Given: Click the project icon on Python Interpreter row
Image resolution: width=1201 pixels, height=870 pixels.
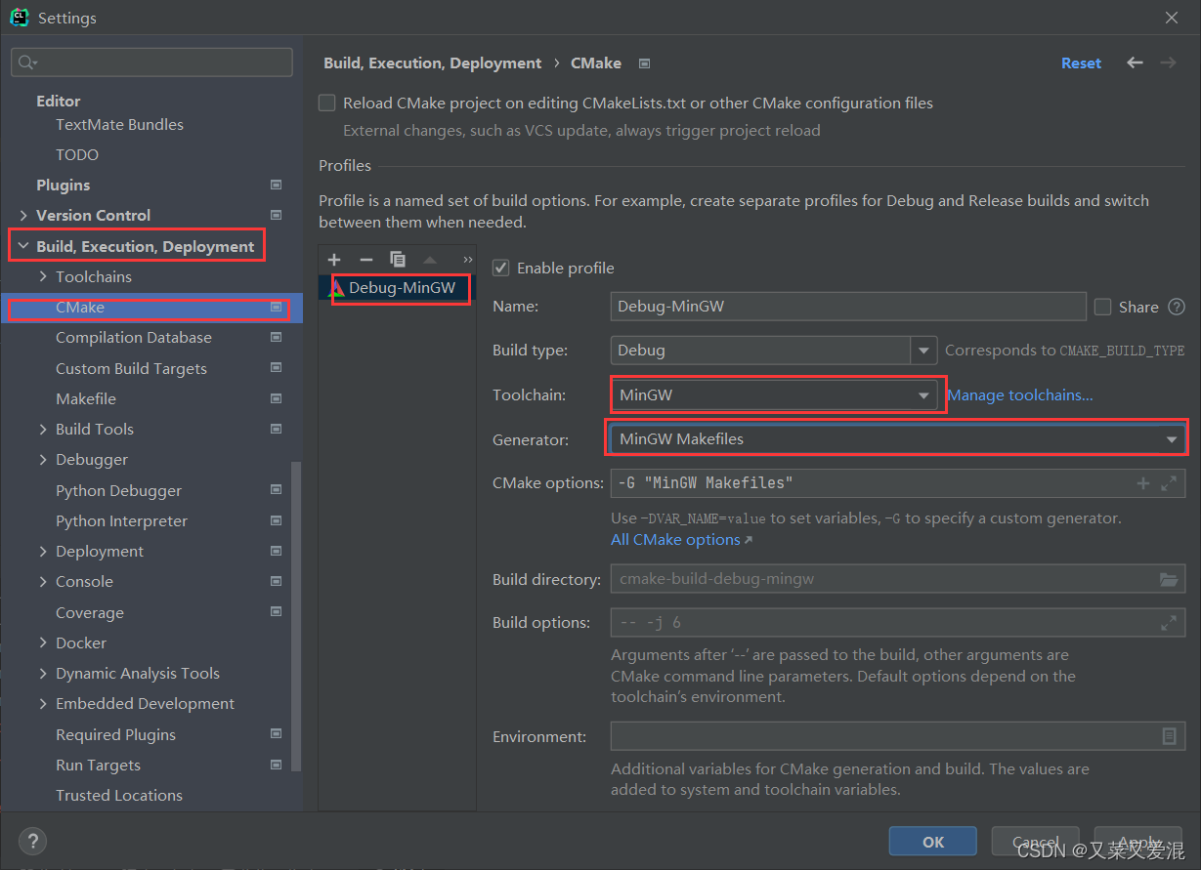Looking at the screenshot, I should click(277, 521).
